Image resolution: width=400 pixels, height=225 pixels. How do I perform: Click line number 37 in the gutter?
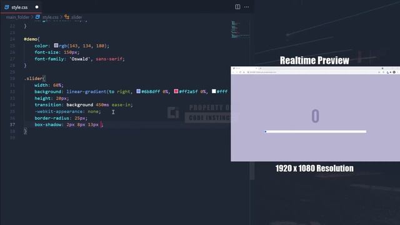pyautogui.click(x=12, y=124)
